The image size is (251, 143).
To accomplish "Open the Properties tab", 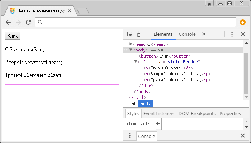I will [x=230, y=114].
